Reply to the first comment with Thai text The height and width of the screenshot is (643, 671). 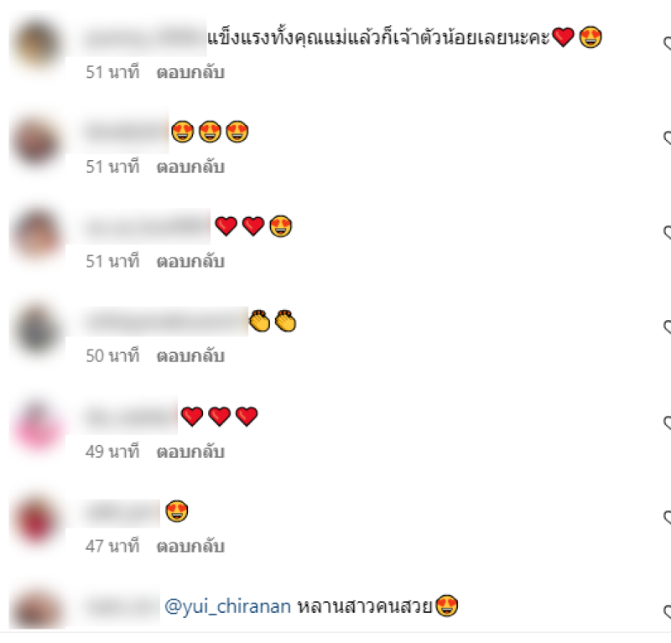(x=190, y=72)
